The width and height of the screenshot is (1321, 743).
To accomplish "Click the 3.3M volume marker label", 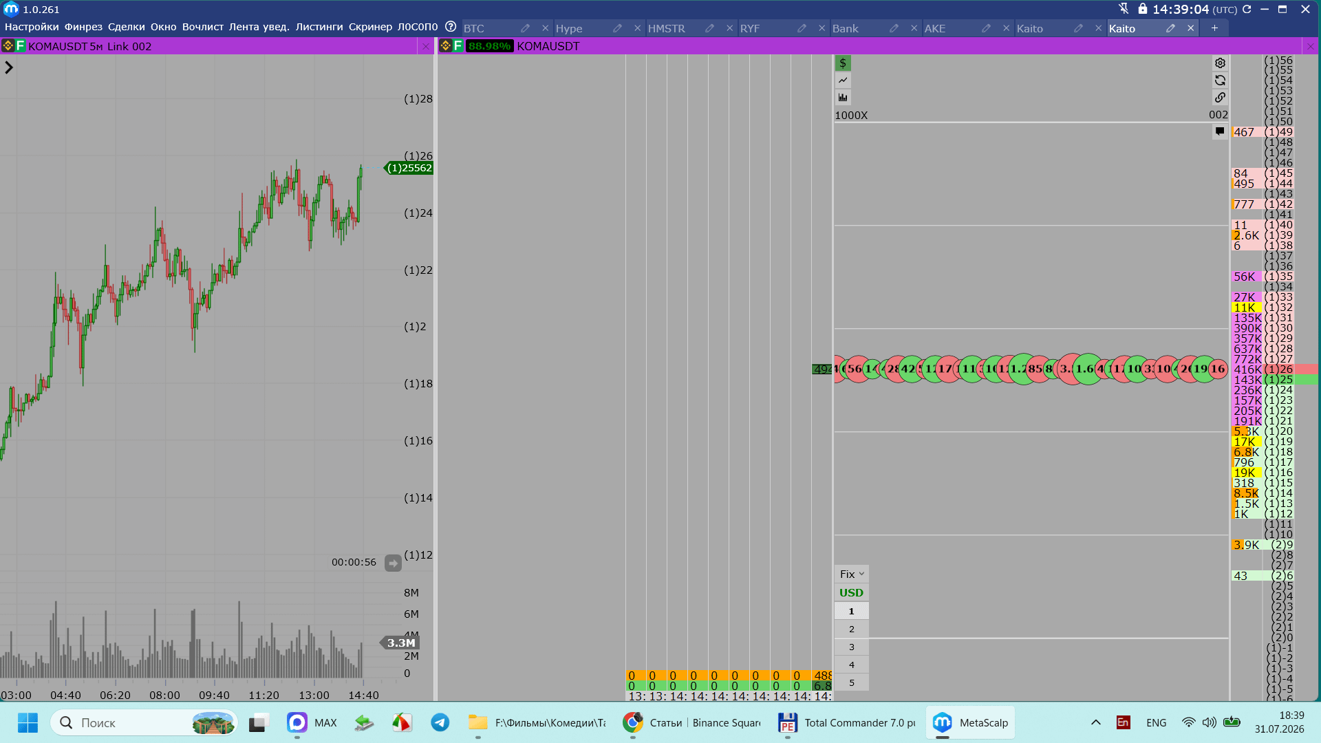I will 400,643.
